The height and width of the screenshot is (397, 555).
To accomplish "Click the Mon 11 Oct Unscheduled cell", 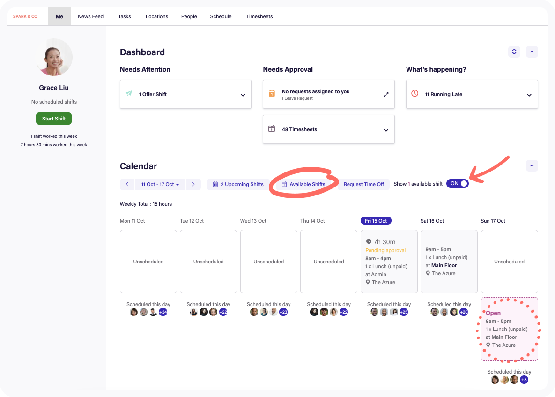I will point(148,262).
